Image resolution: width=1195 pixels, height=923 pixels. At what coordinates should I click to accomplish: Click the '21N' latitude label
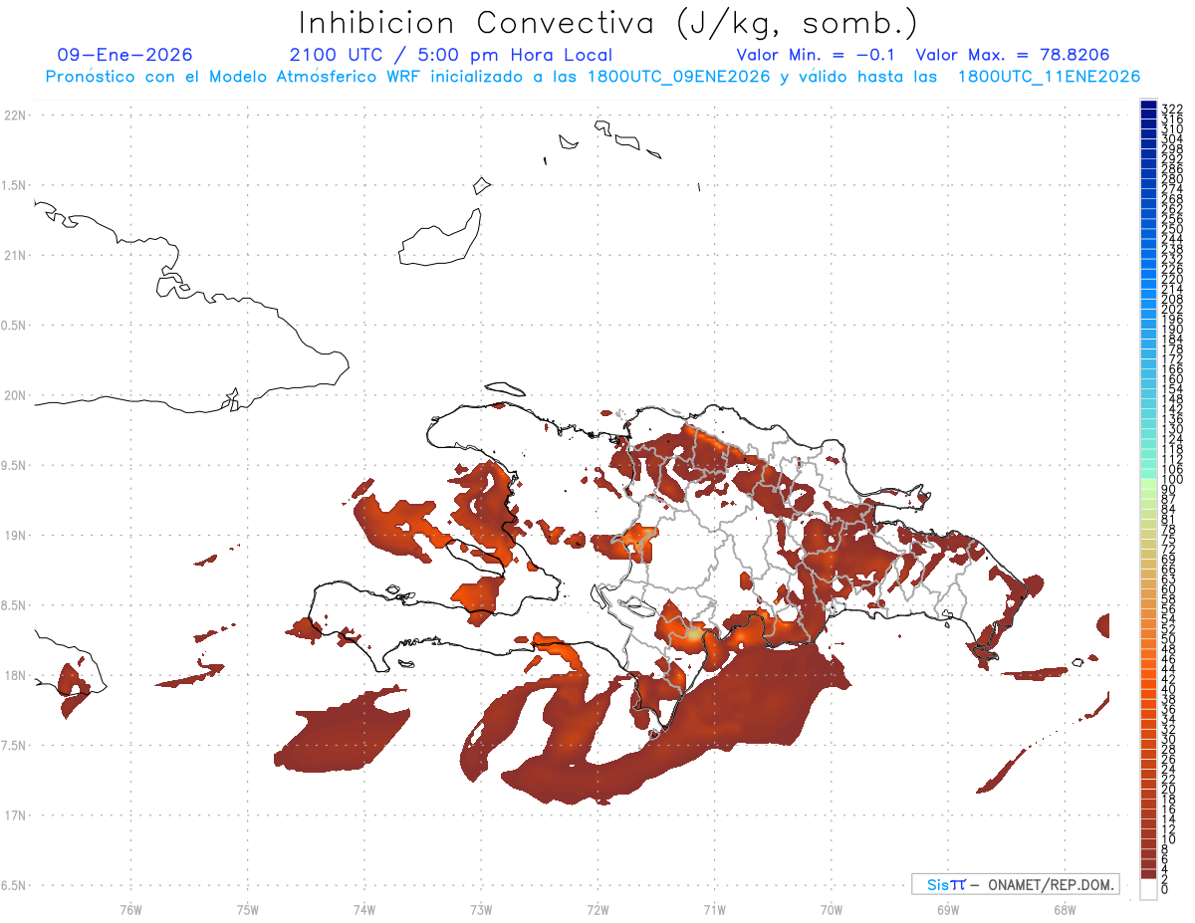15,255
